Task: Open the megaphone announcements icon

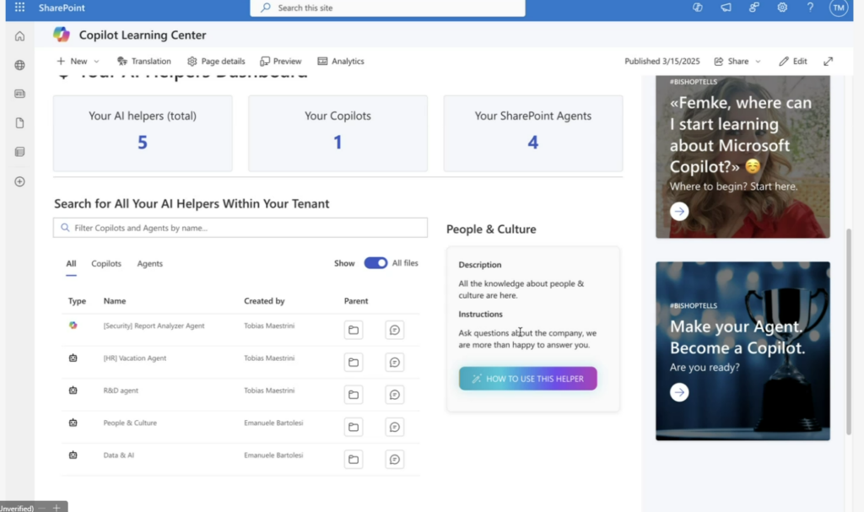Action: coord(726,8)
